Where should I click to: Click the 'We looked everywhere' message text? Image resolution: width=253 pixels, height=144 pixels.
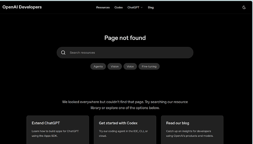pos(125,105)
